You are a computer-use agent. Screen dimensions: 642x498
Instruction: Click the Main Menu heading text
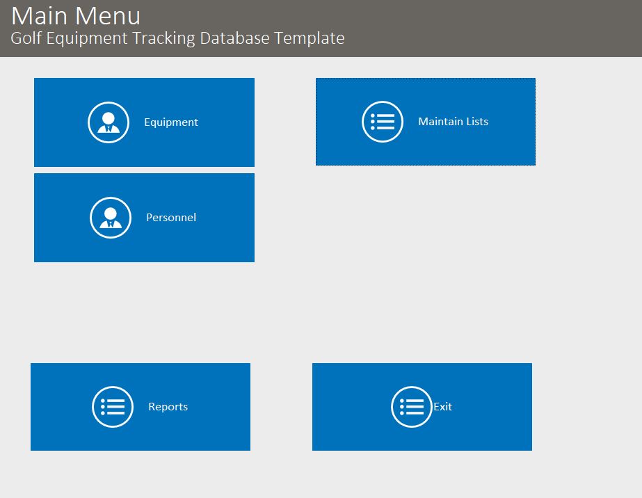coord(76,16)
